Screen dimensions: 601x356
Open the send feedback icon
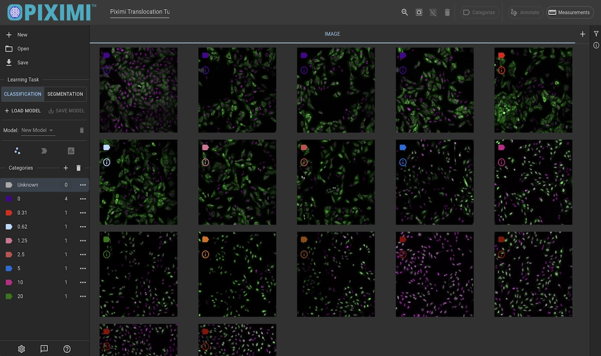tap(44, 349)
